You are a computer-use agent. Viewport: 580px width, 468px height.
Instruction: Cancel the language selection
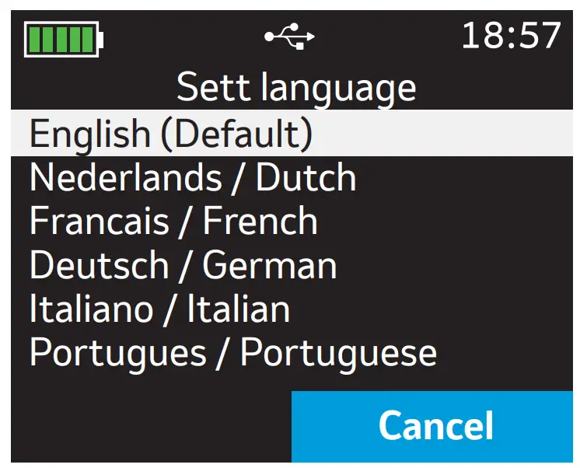coord(435,426)
